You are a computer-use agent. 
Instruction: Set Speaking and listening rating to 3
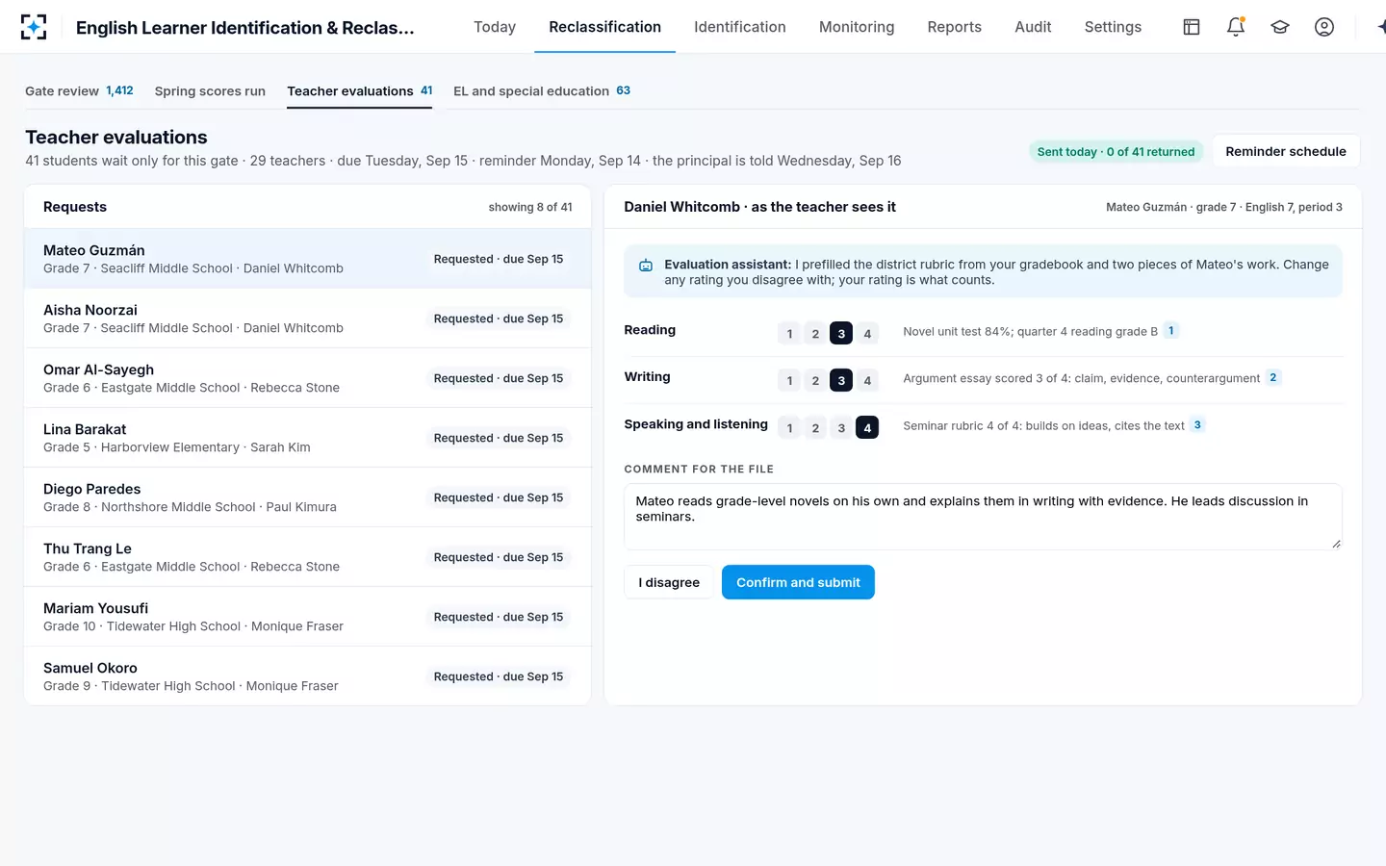click(841, 428)
